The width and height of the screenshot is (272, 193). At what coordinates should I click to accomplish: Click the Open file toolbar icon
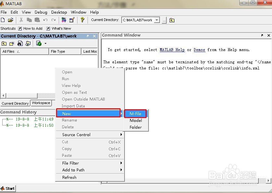pyautogui.click(x=11, y=20)
